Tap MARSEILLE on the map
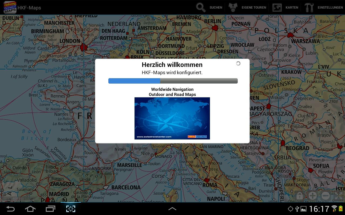 [x=130, y=165]
